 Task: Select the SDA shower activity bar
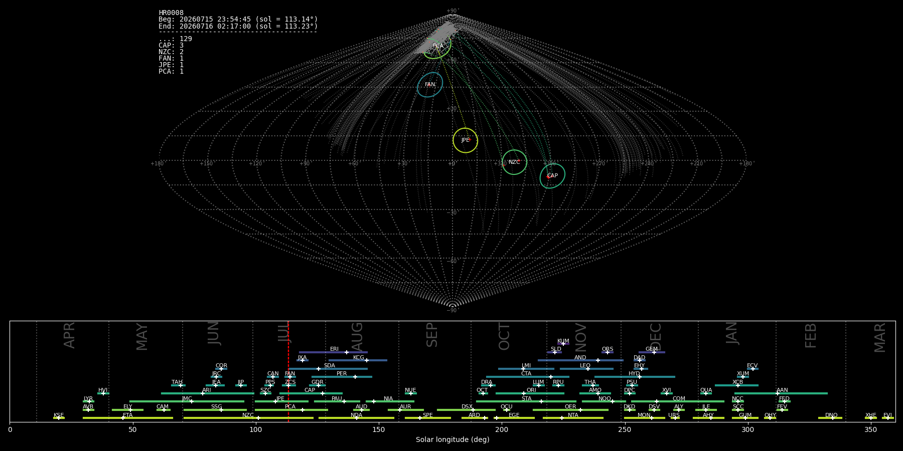coord(328,369)
